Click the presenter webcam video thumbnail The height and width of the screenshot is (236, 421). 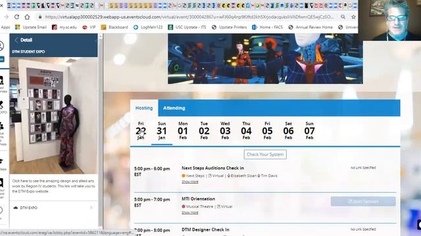point(389,20)
